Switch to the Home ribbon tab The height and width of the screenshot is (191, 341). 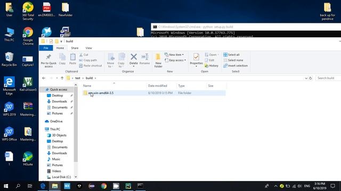60,48
